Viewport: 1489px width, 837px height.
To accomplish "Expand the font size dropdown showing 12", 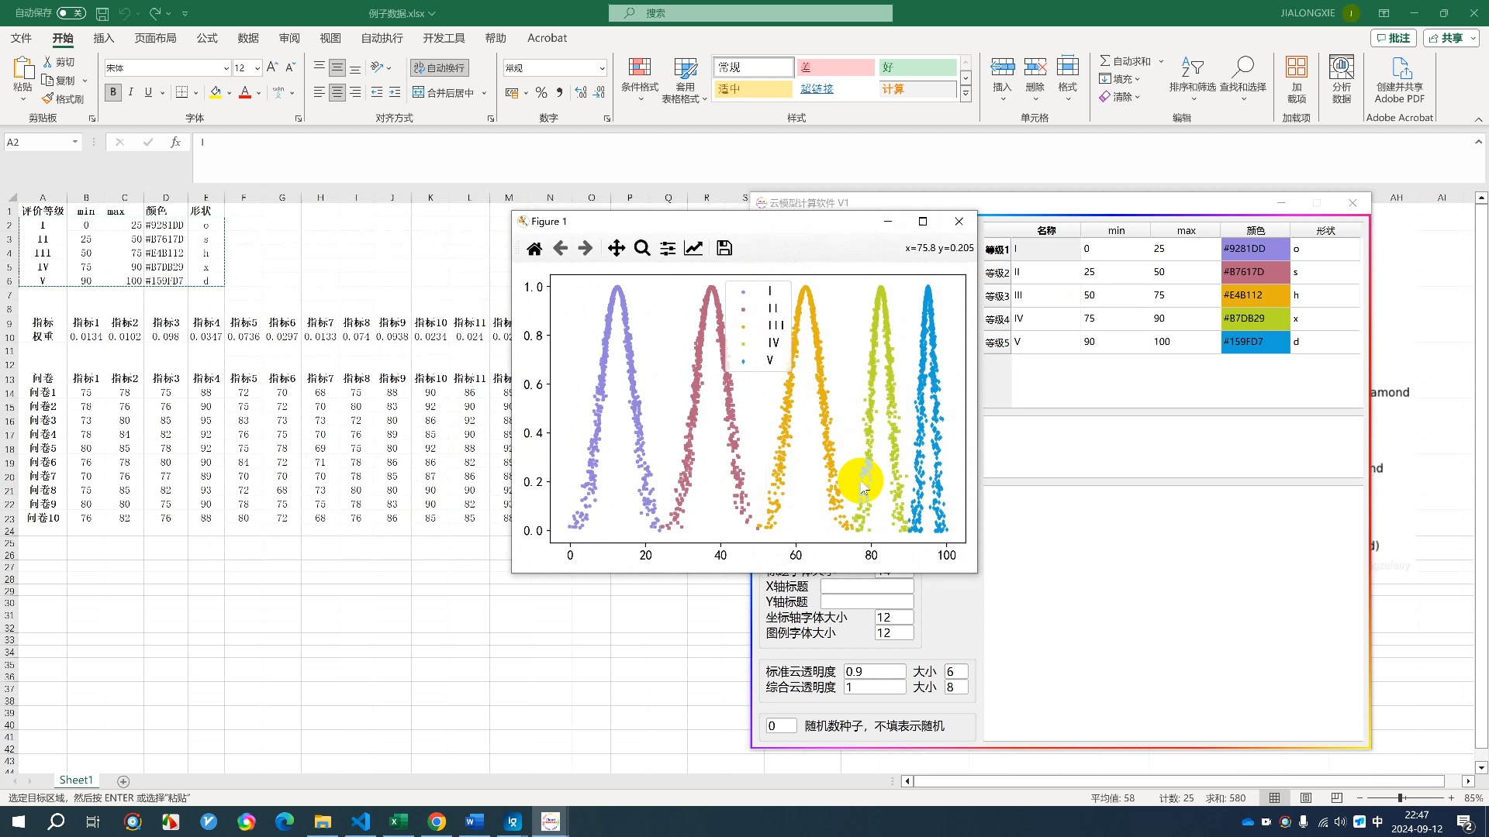I will pyautogui.click(x=257, y=68).
